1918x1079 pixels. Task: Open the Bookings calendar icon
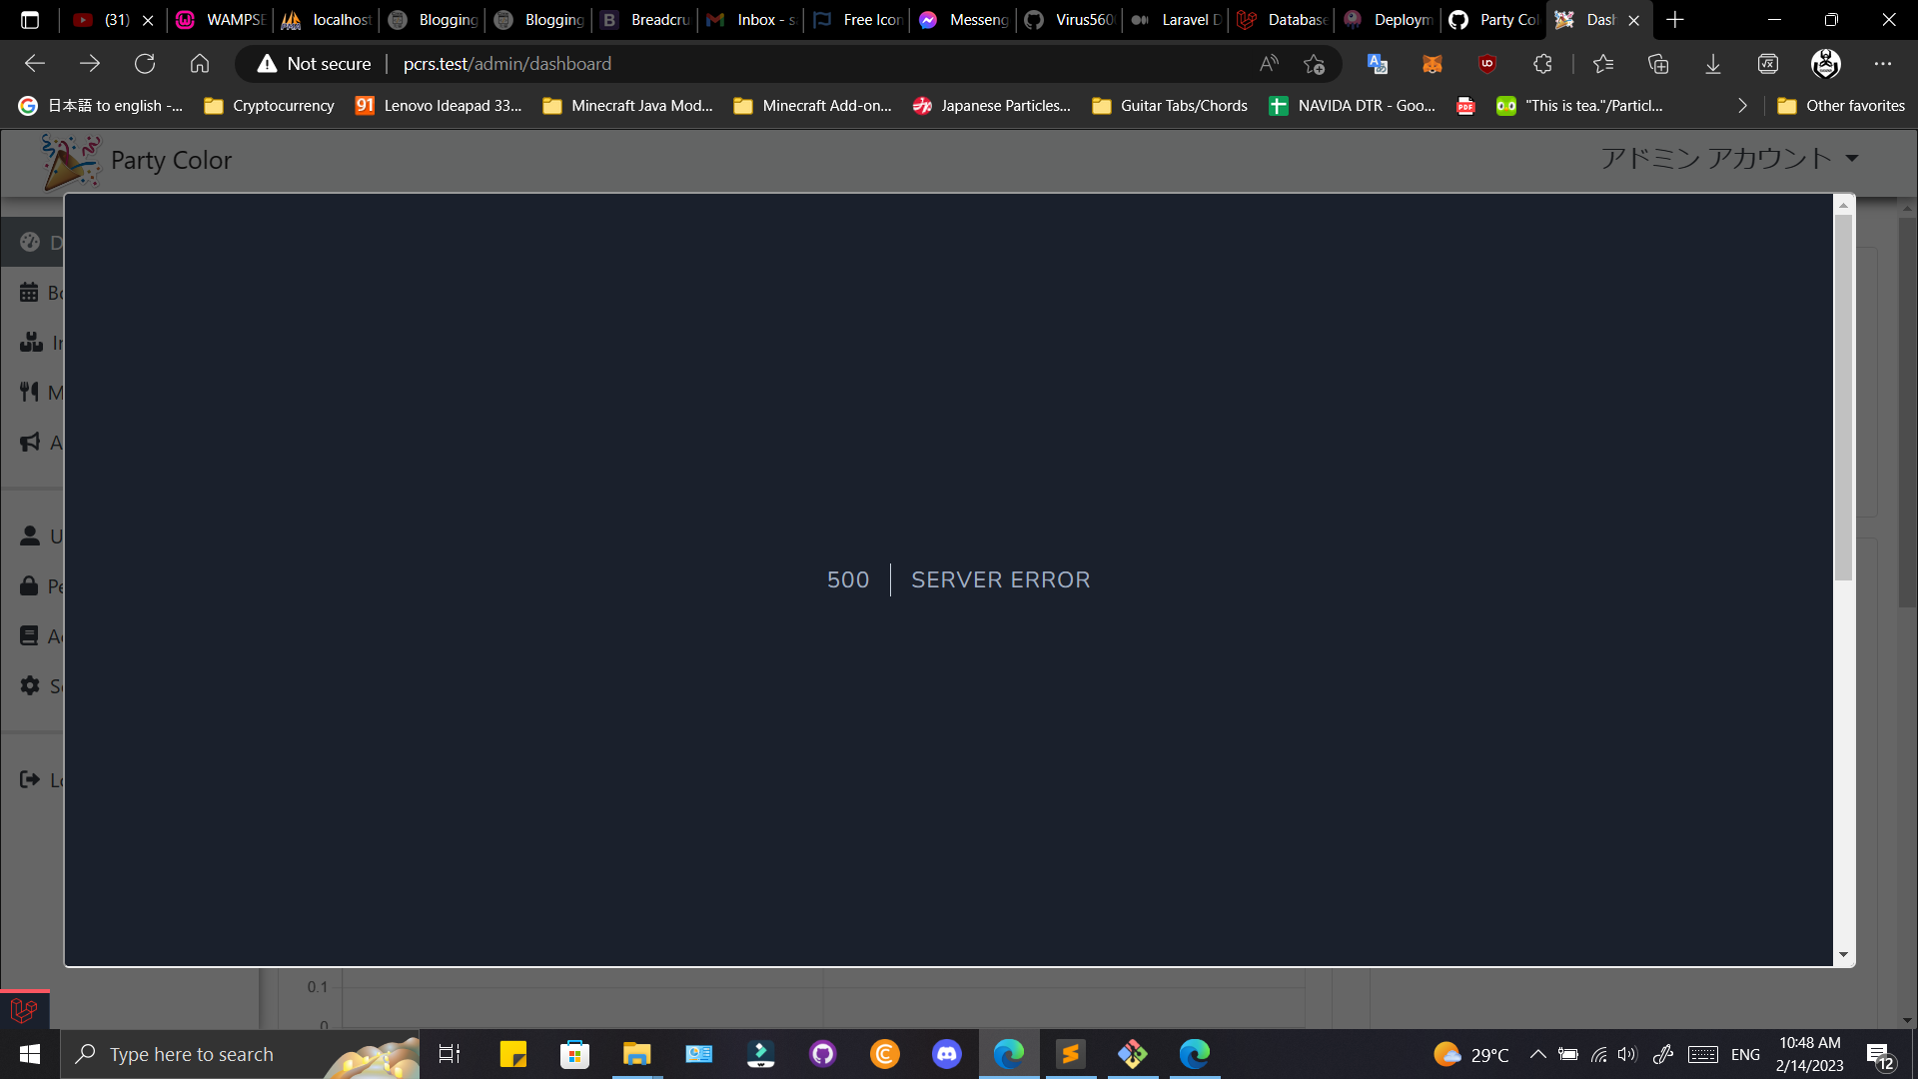click(x=30, y=292)
